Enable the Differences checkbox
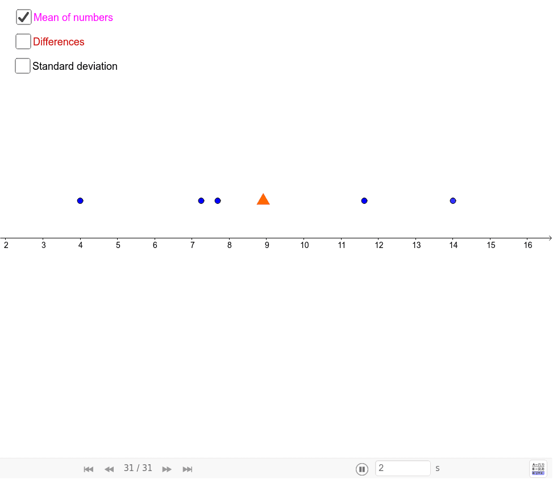 coord(23,41)
